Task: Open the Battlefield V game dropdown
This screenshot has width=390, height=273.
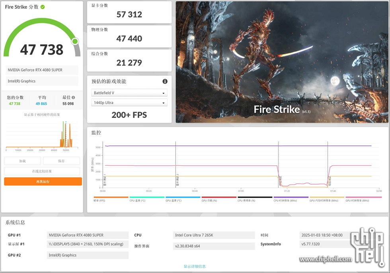Action: 129,92
